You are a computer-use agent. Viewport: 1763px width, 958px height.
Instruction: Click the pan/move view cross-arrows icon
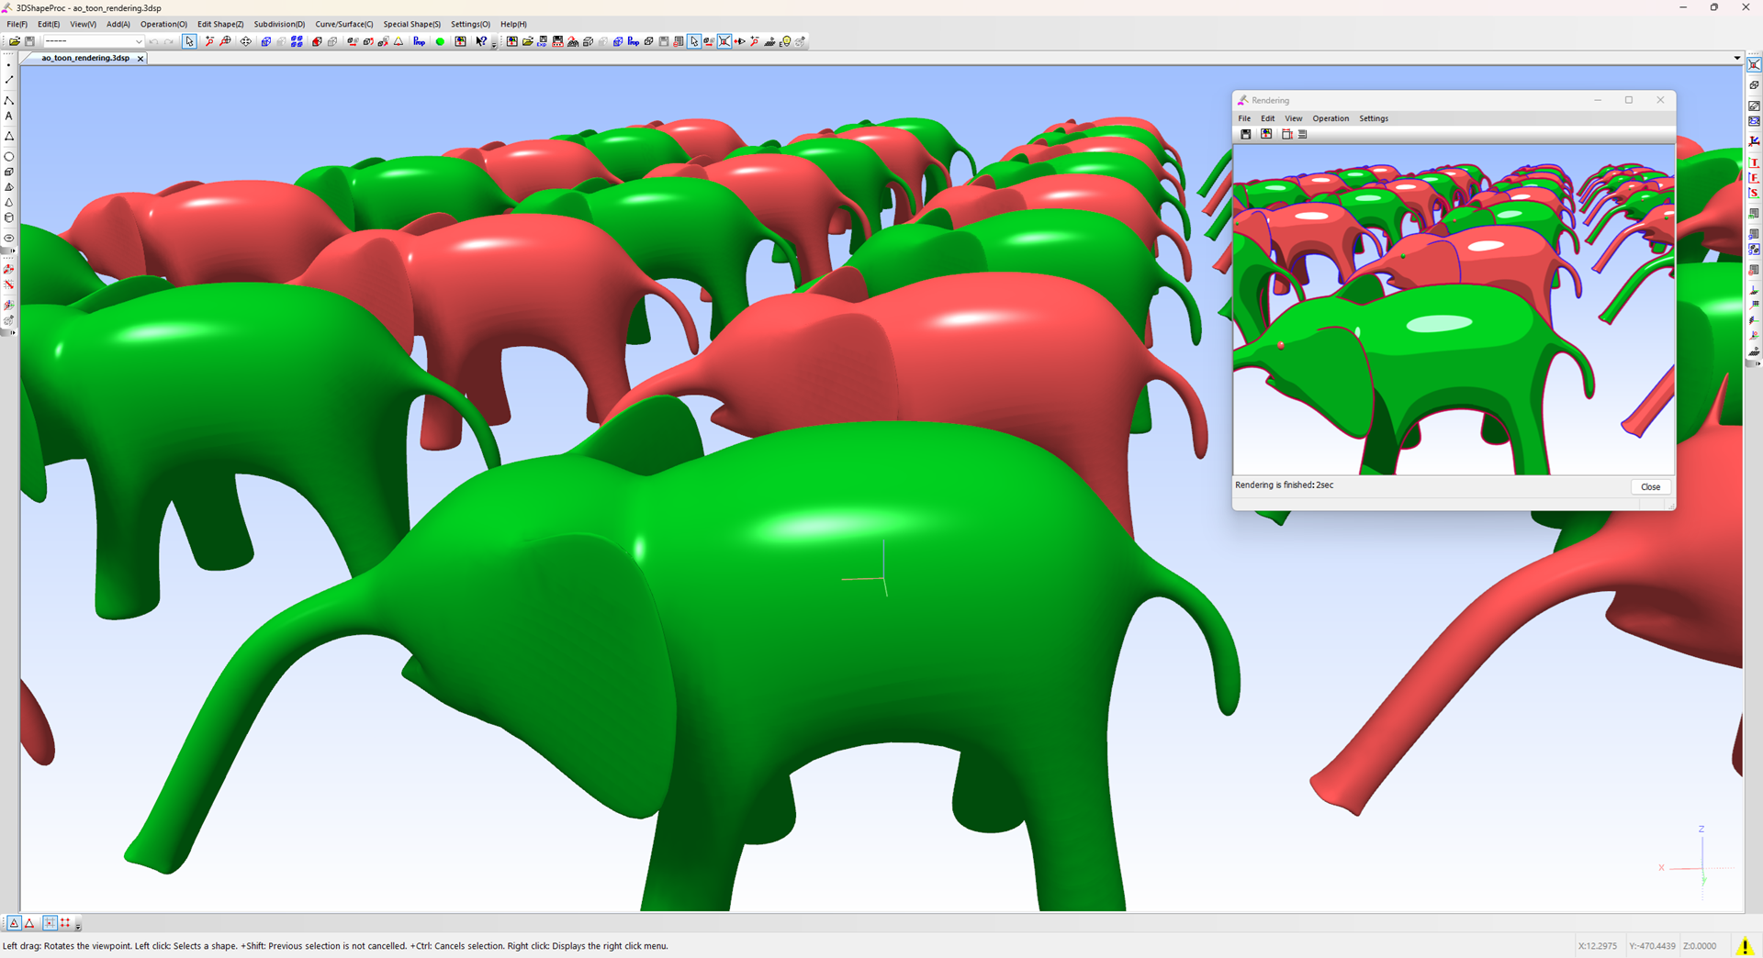click(x=245, y=41)
